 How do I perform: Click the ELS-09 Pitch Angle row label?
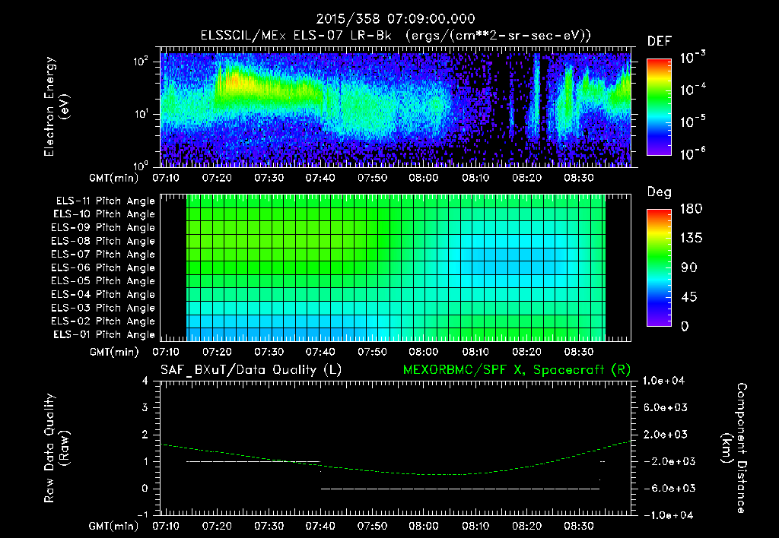103,228
